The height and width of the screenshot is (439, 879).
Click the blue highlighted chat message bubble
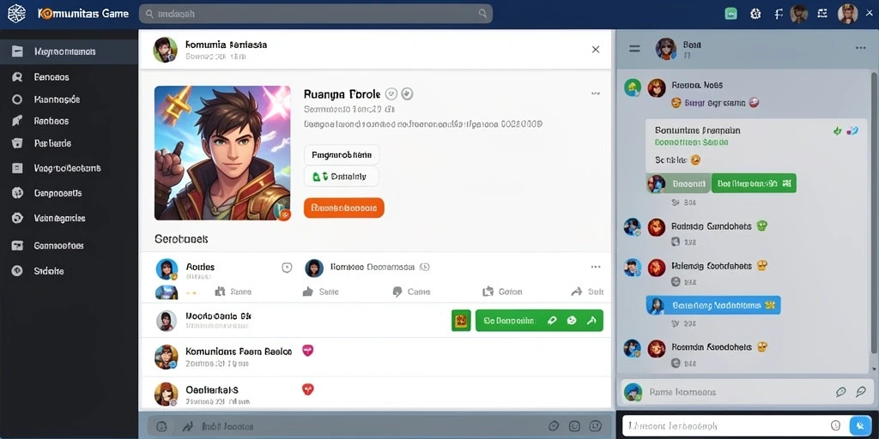pos(713,305)
